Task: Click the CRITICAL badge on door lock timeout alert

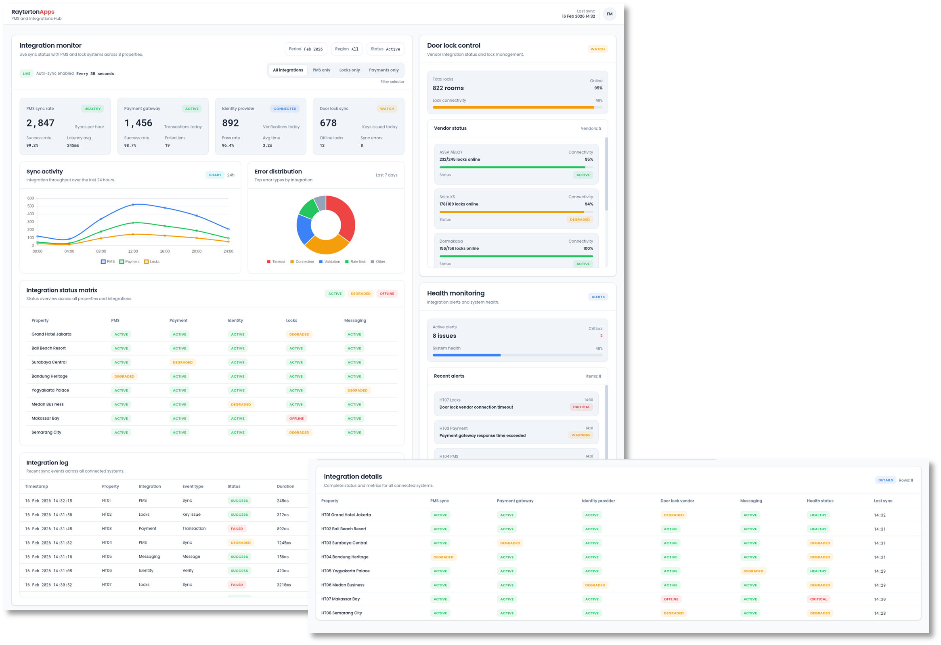Action: point(581,407)
